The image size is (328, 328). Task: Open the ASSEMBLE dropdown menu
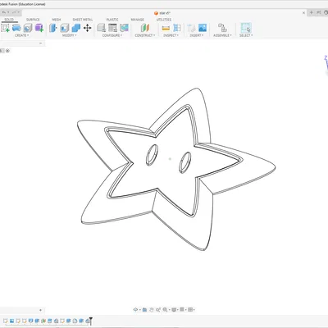point(222,35)
